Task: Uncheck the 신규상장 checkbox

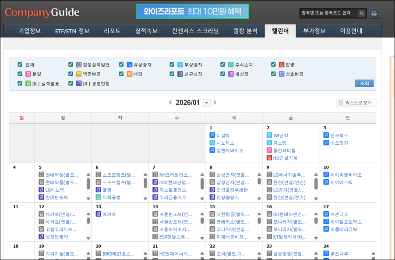Action: [x=172, y=74]
